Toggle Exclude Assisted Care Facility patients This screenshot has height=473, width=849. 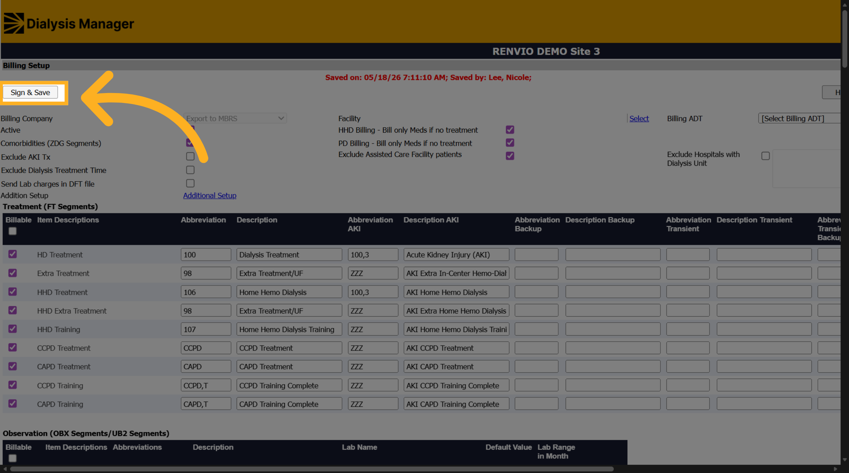pyautogui.click(x=510, y=156)
